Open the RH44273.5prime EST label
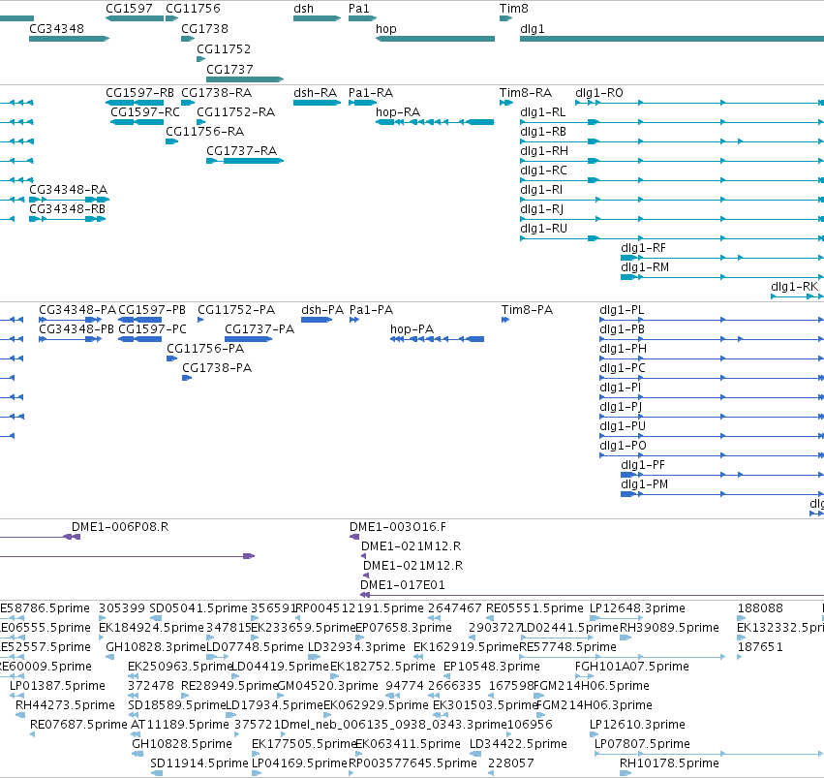This screenshot has height=778, width=824. pyautogui.click(x=65, y=705)
